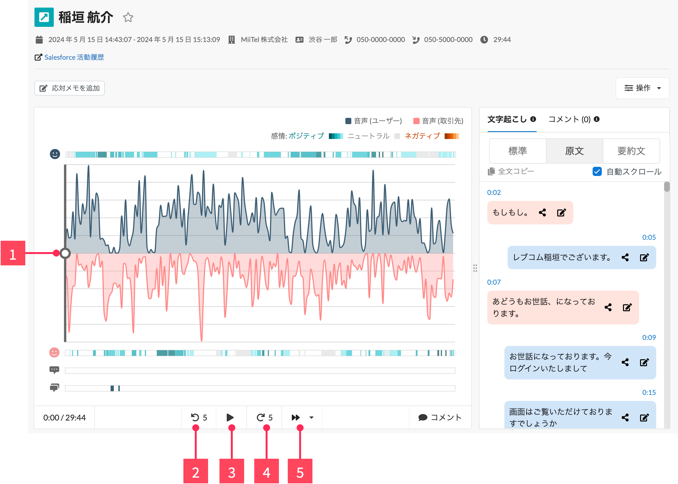Screen dimensions: 678x484
Task: Select the 標準 transcript mode
Action: [x=518, y=151]
